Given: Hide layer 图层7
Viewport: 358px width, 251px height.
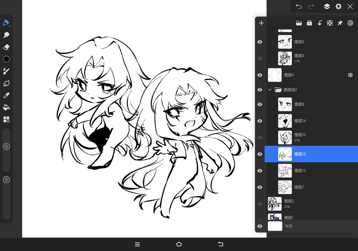Looking at the screenshot, I should (x=260, y=187).
